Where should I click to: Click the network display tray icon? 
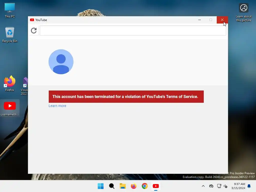[x=219, y=186]
